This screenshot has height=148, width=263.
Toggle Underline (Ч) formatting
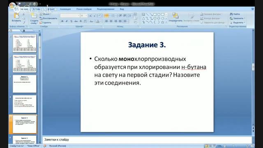tap(71, 21)
